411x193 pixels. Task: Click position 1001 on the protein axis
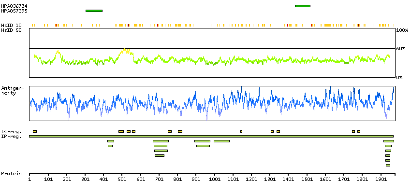pos(214,179)
